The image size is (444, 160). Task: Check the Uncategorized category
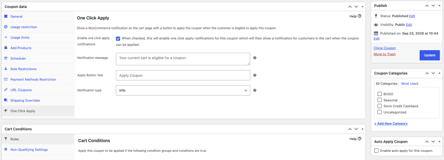point(379,112)
